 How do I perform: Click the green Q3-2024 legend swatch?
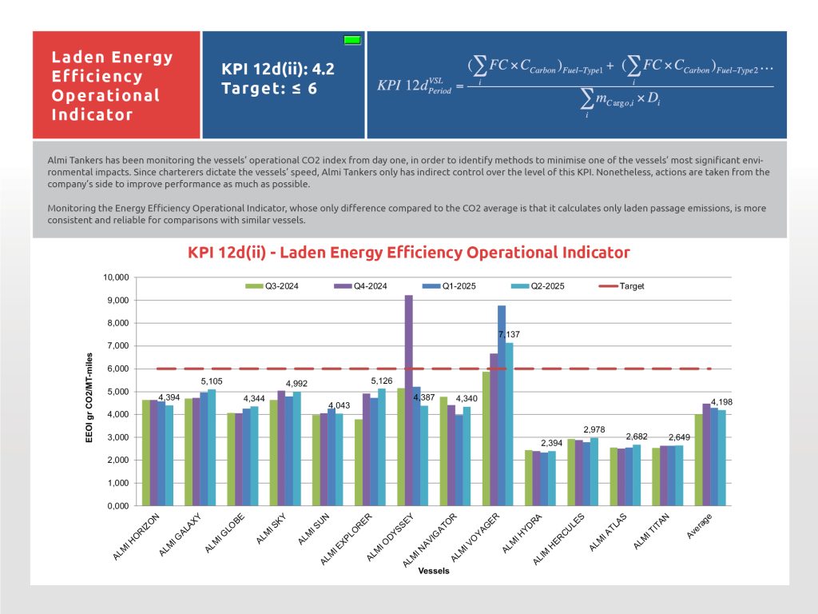pyautogui.click(x=254, y=286)
